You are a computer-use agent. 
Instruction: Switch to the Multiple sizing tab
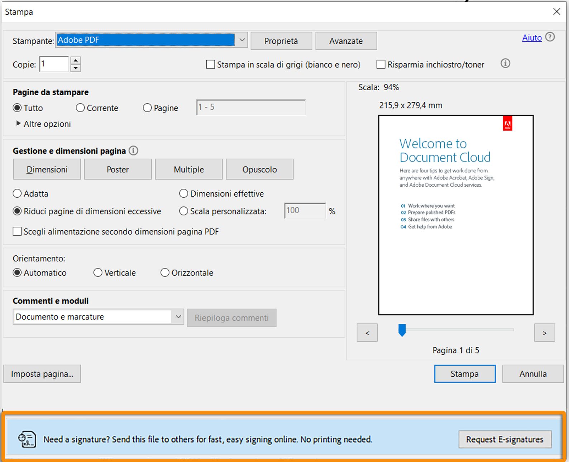[x=189, y=169]
